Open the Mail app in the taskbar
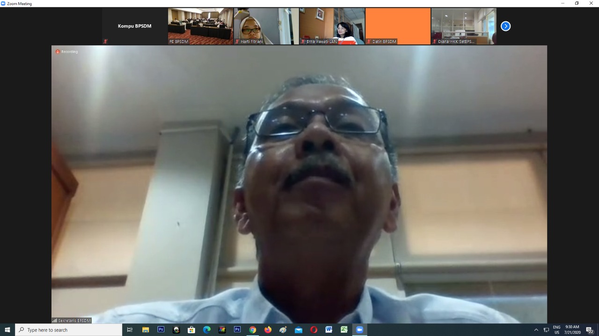This screenshot has height=336, width=599. [x=299, y=330]
